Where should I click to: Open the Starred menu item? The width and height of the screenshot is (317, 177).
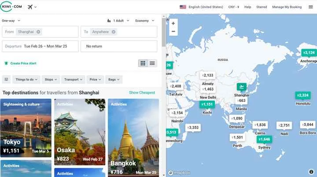[262, 7]
